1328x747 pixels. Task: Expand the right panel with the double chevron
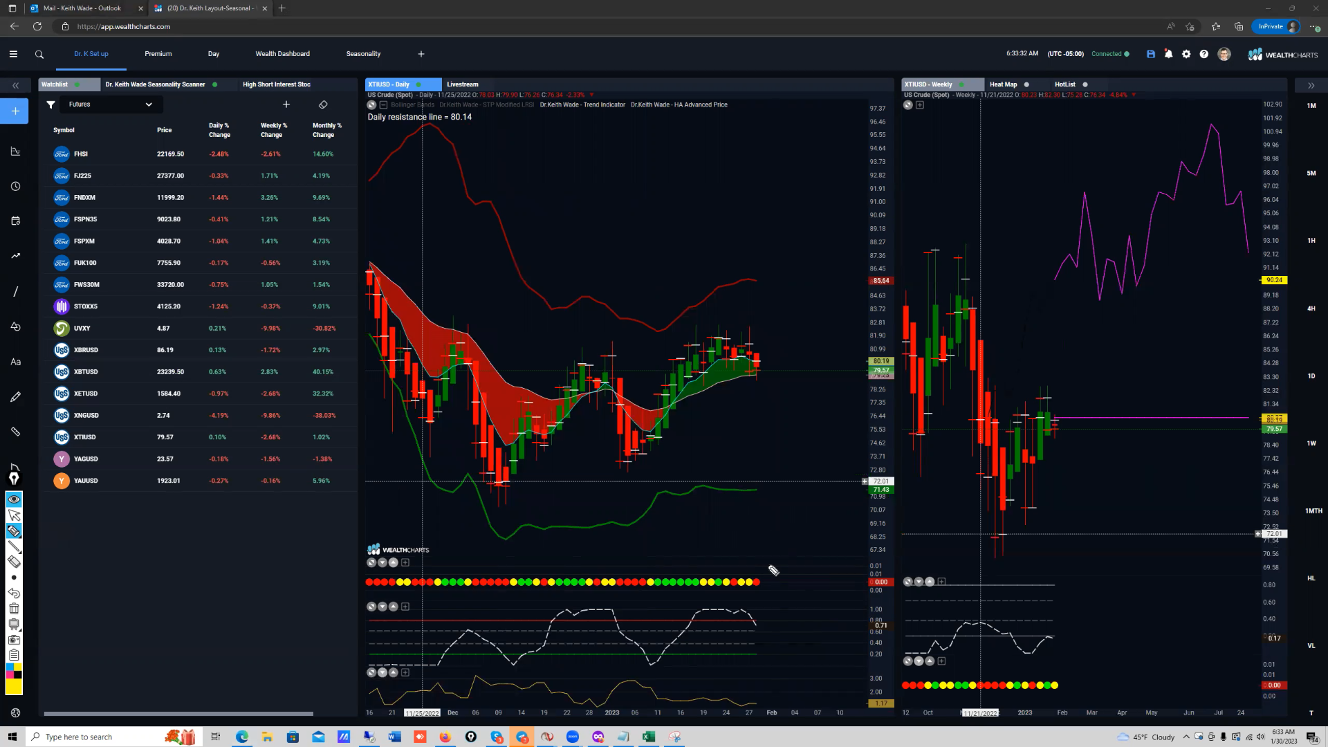point(1311,86)
